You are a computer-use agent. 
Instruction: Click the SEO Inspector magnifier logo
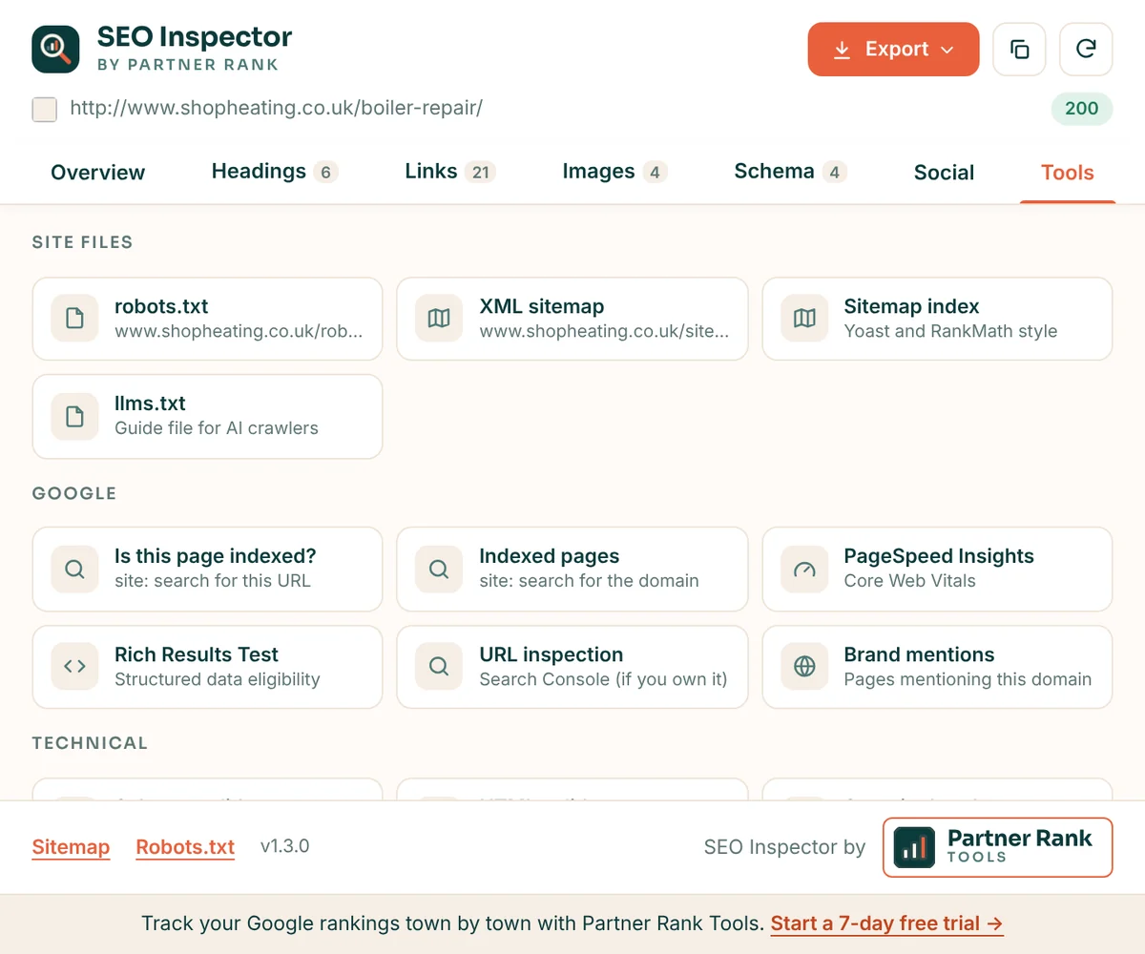click(x=55, y=49)
